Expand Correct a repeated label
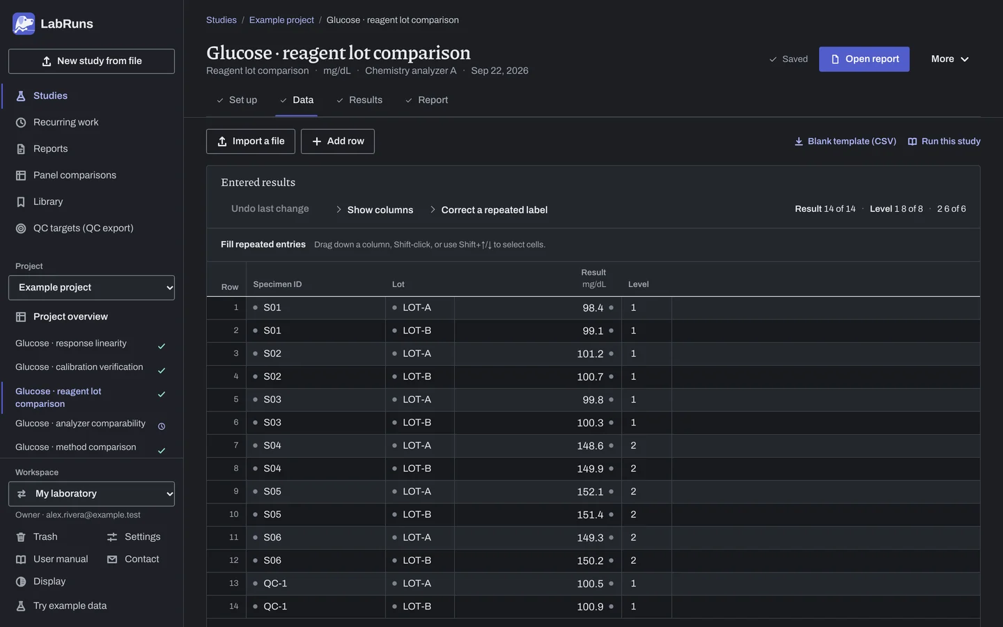 (488, 210)
